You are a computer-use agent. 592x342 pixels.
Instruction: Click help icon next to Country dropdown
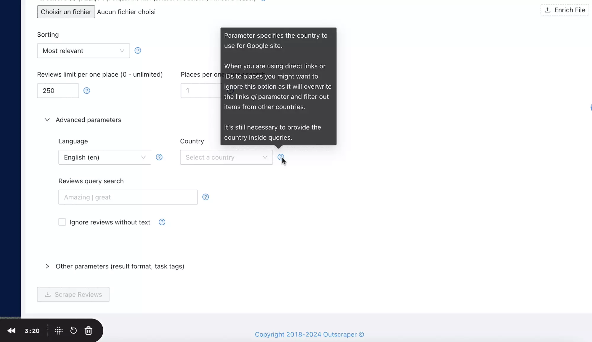point(280,157)
